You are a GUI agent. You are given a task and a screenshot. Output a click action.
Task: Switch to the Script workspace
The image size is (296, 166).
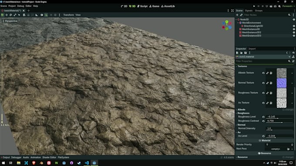tap(142, 6)
